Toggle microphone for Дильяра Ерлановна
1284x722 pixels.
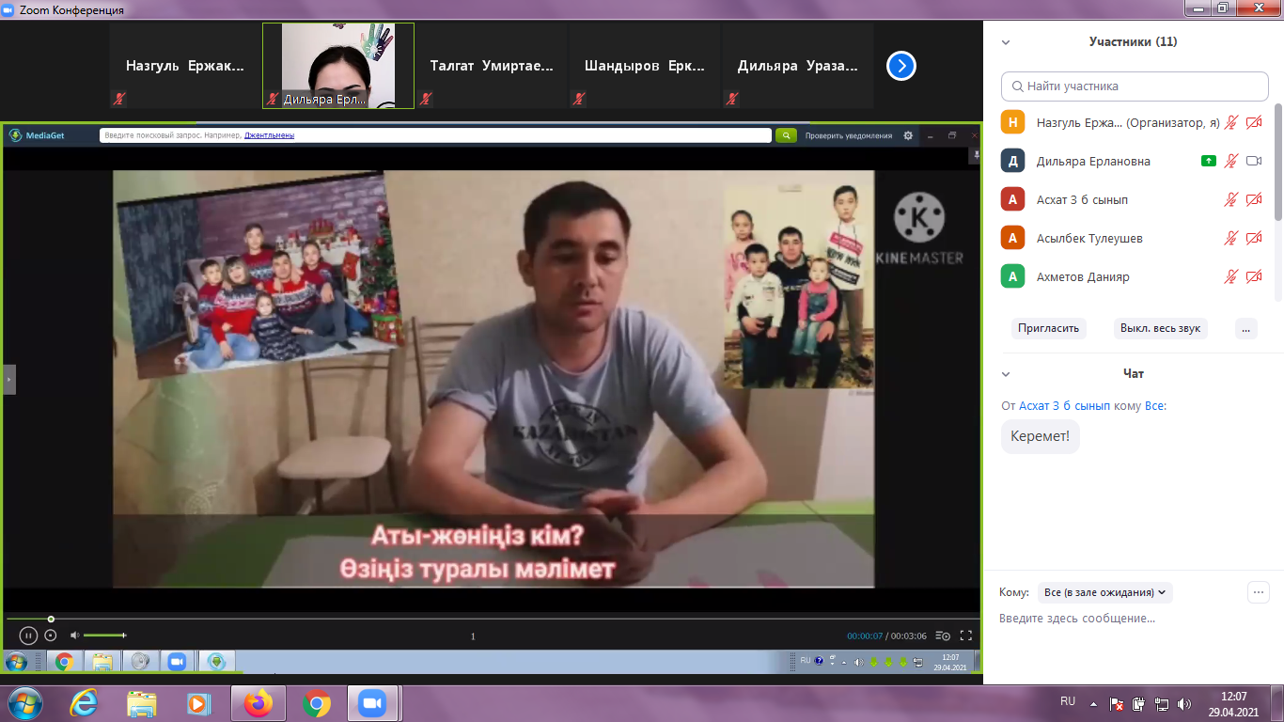[x=1230, y=161]
